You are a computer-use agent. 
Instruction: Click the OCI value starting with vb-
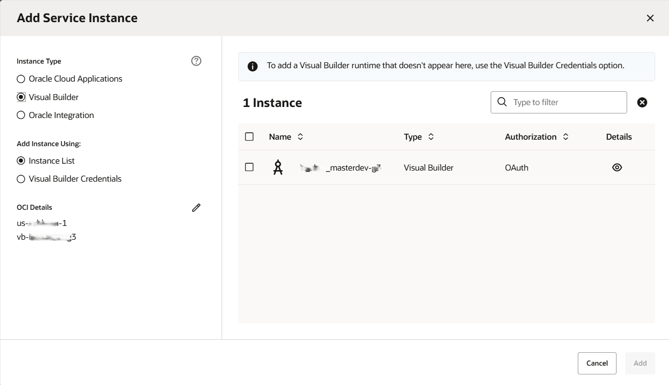coord(46,237)
